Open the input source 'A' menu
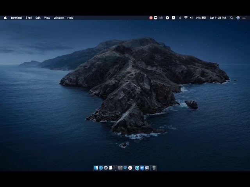 point(173,18)
